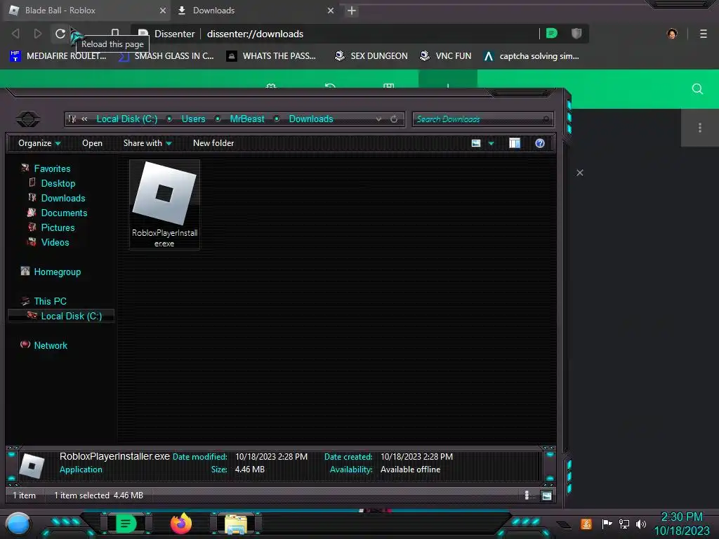
Task: Expand the Explorer address history dropdown
Action: (378, 119)
